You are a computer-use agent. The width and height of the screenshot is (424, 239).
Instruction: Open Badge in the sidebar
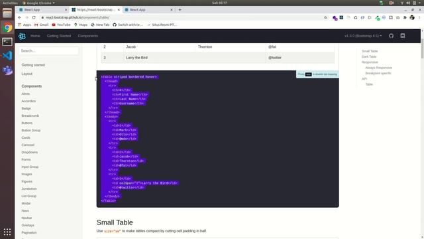[x=26, y=108]
